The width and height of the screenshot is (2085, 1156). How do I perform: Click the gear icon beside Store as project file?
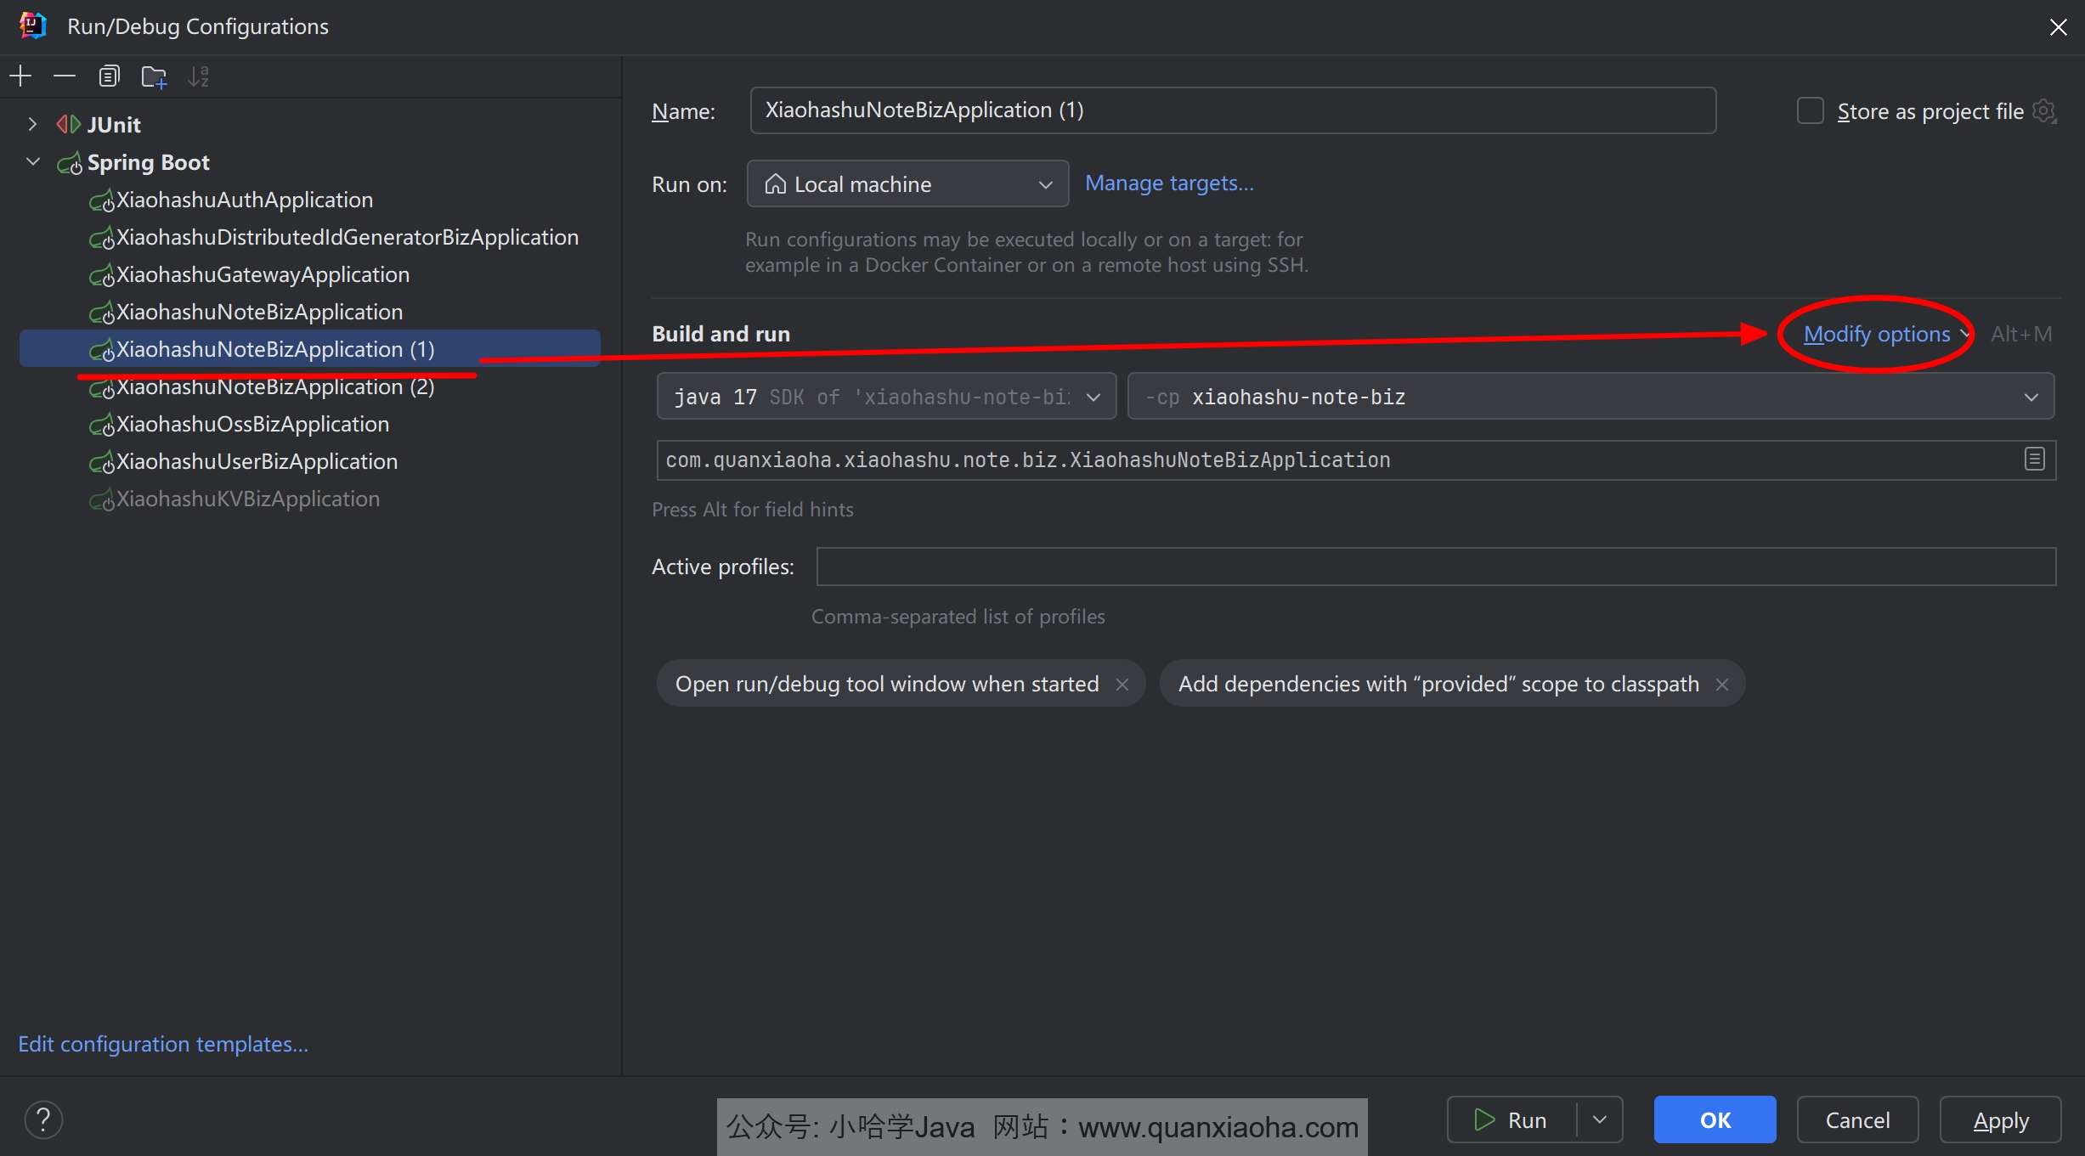[2043, 111]
